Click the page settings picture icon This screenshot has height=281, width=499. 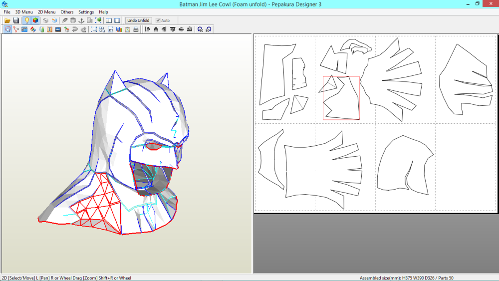pyautogui.click(x=127, y=29)
